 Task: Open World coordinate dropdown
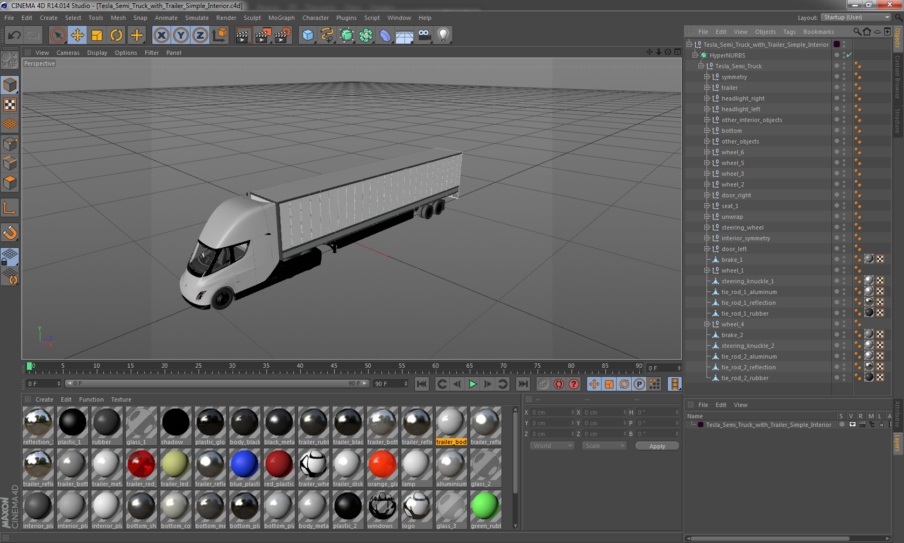[552, 446]
